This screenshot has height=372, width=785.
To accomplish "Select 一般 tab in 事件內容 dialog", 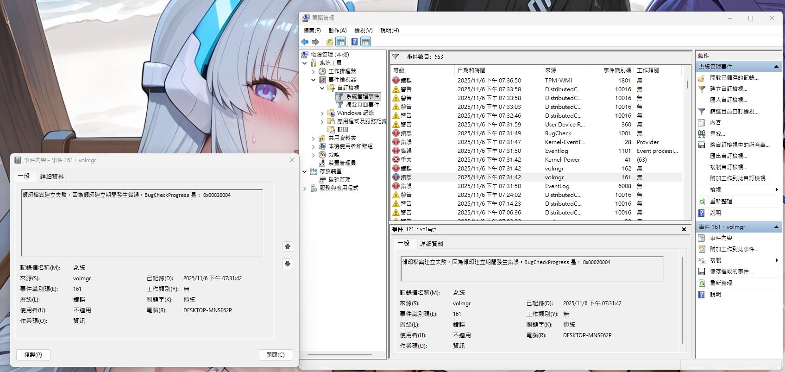I will (x=24, y=176).
